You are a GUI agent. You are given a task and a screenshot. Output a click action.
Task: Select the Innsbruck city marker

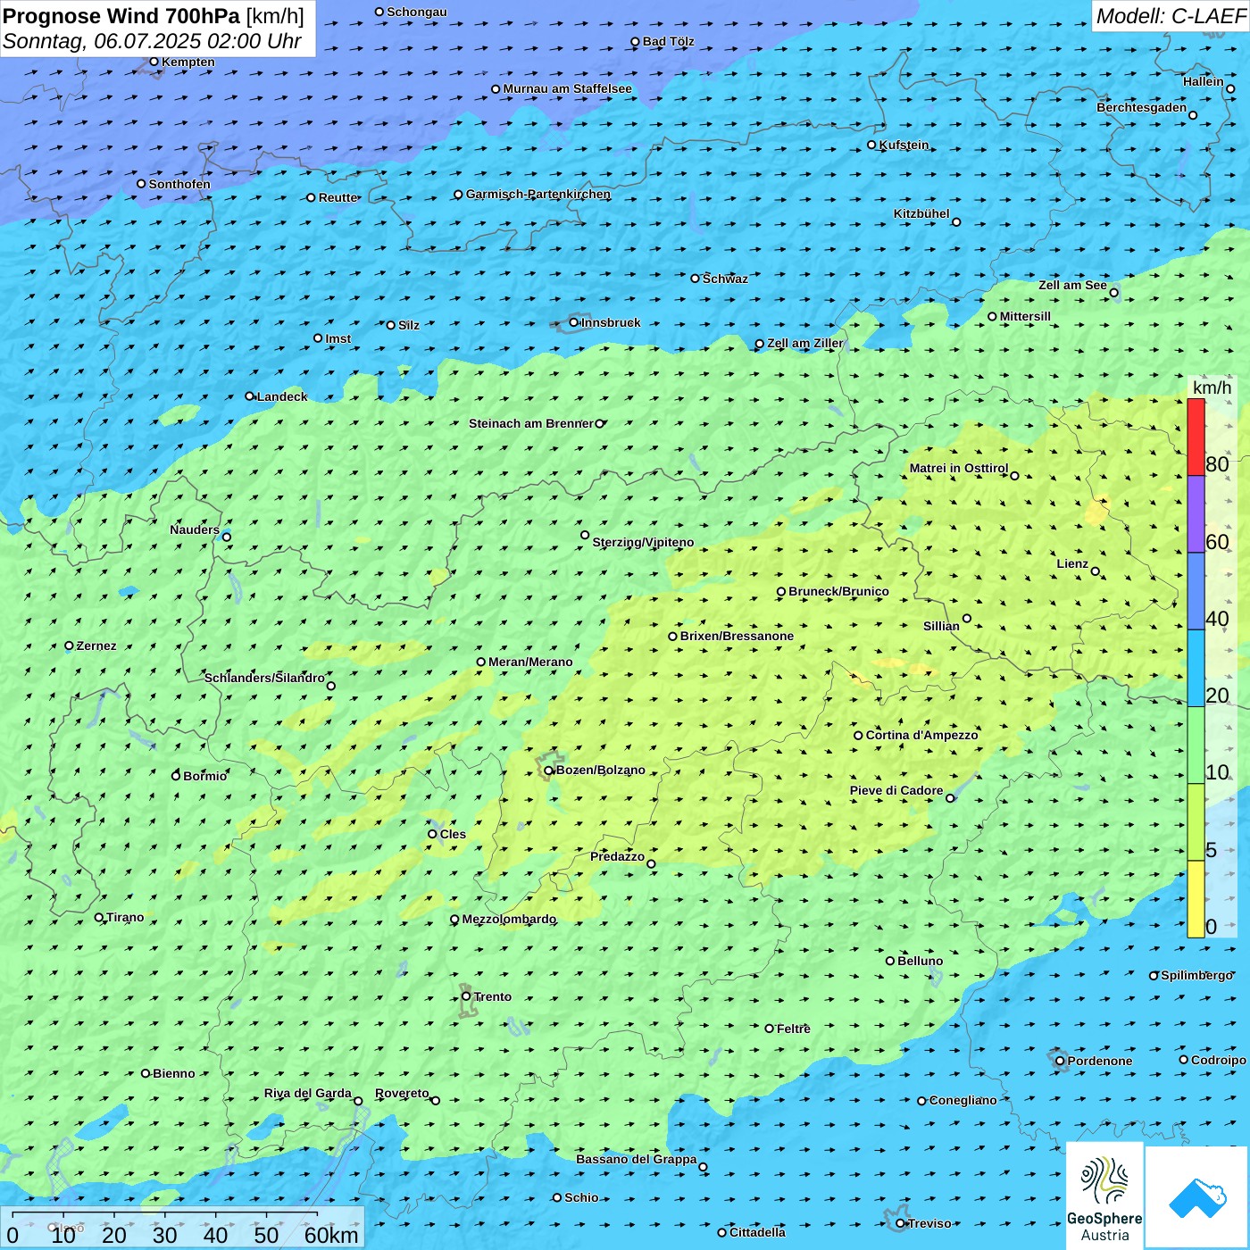click(574, 322)
